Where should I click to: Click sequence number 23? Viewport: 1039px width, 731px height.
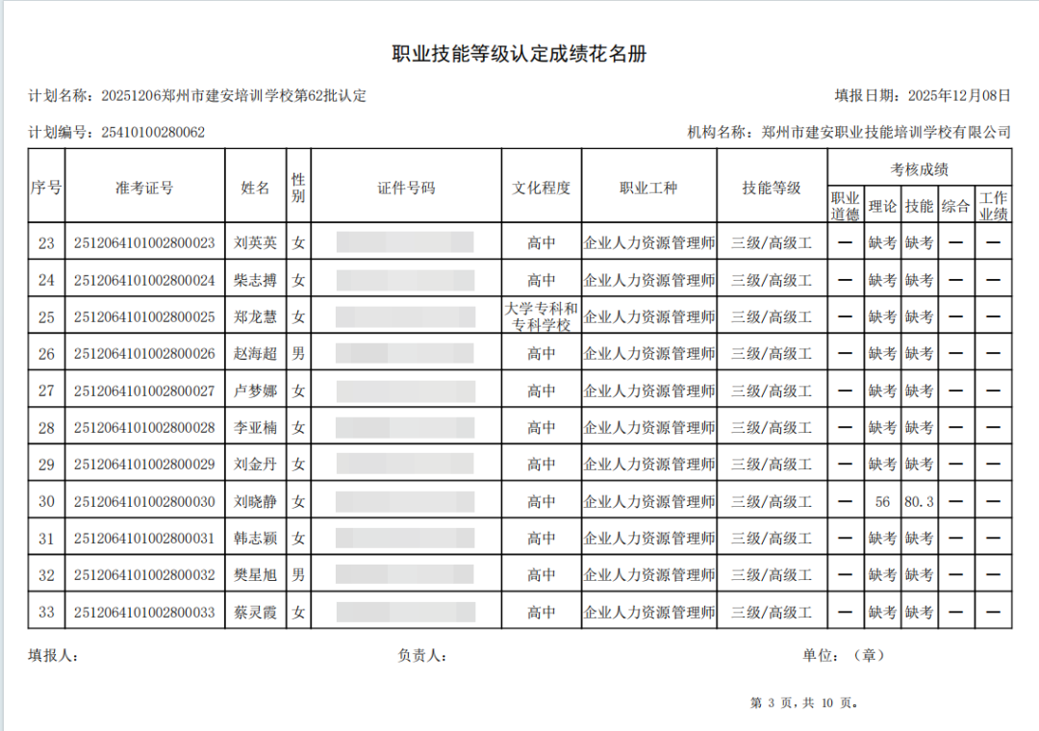(x=46, y=243)
